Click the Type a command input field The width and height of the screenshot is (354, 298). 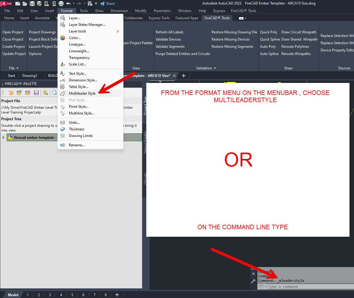[311, 287]
